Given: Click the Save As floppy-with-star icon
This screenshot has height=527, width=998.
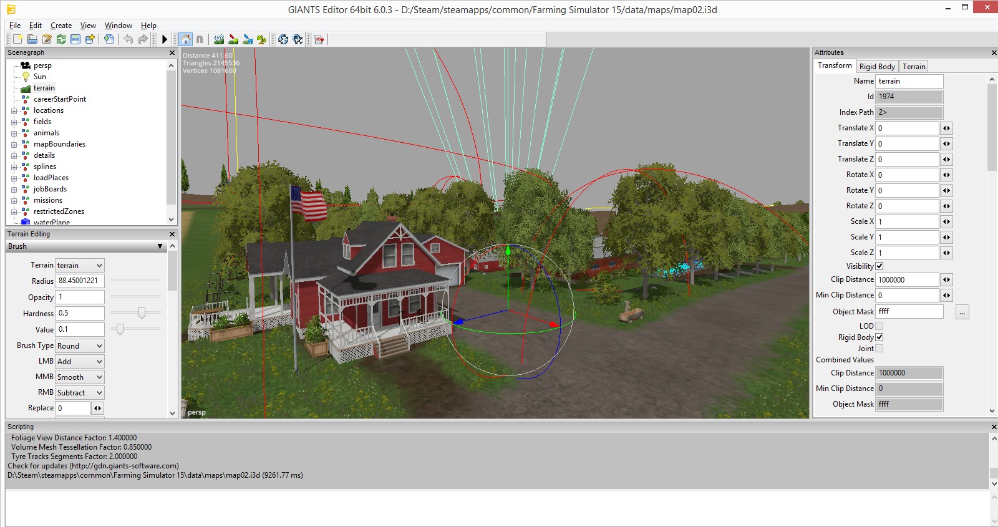Looking at the screenshot, I should tap(90, 39).
